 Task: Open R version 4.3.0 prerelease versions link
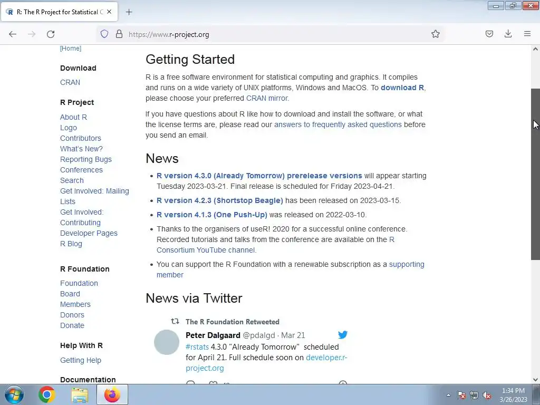[x=259, y=176]
